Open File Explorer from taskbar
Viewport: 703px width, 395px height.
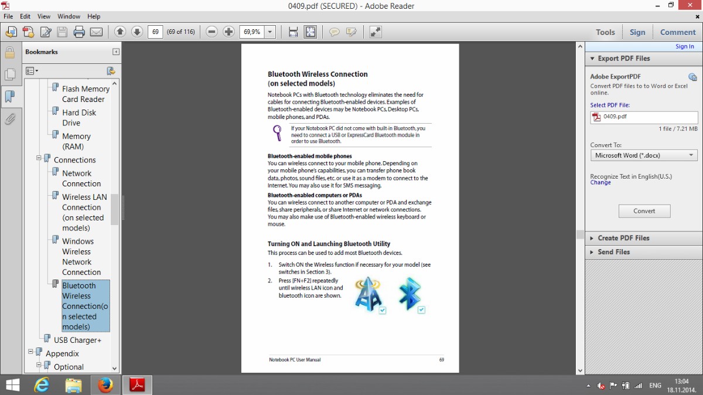pyautogui.click(x=73, y=385)
